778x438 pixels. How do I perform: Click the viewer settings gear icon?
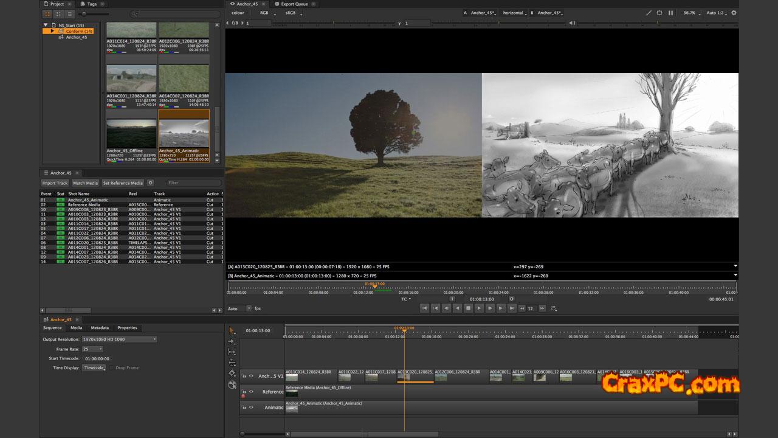[734, 13]
